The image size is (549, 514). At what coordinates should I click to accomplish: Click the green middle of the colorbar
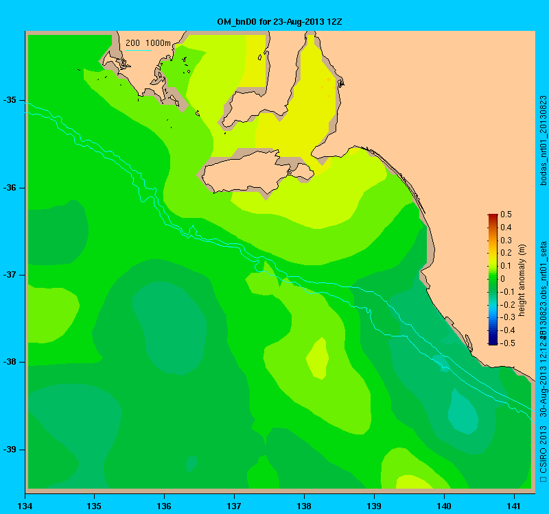[492, 279]
